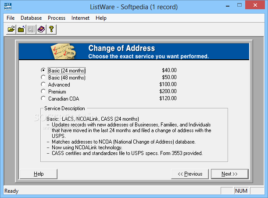Close the ListWare window
Screen dimensions: 268x198
click(255, 5)
